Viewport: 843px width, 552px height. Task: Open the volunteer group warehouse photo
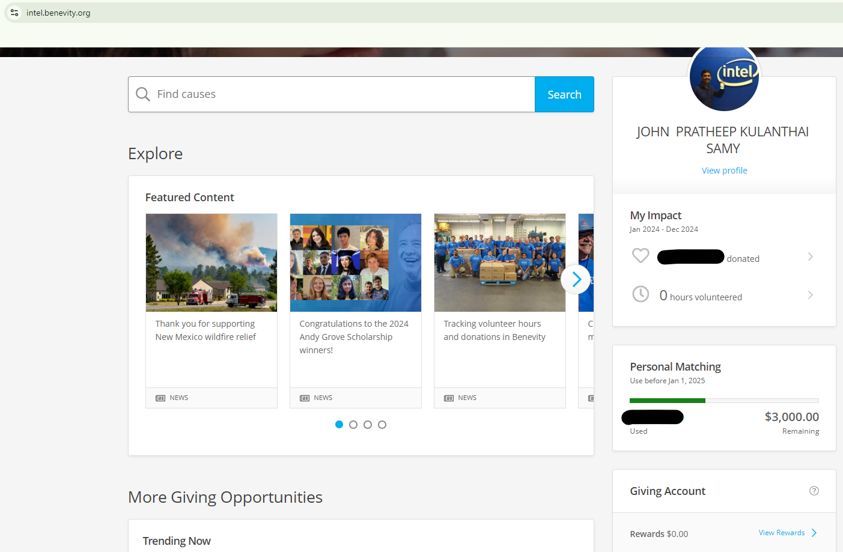pyautogui.click(x=500, y=262)
